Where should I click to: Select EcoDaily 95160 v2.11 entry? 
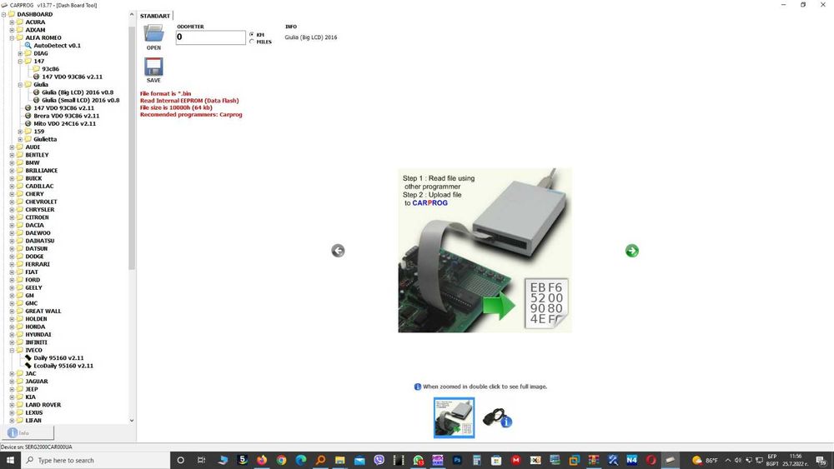(x=63, y=366)
